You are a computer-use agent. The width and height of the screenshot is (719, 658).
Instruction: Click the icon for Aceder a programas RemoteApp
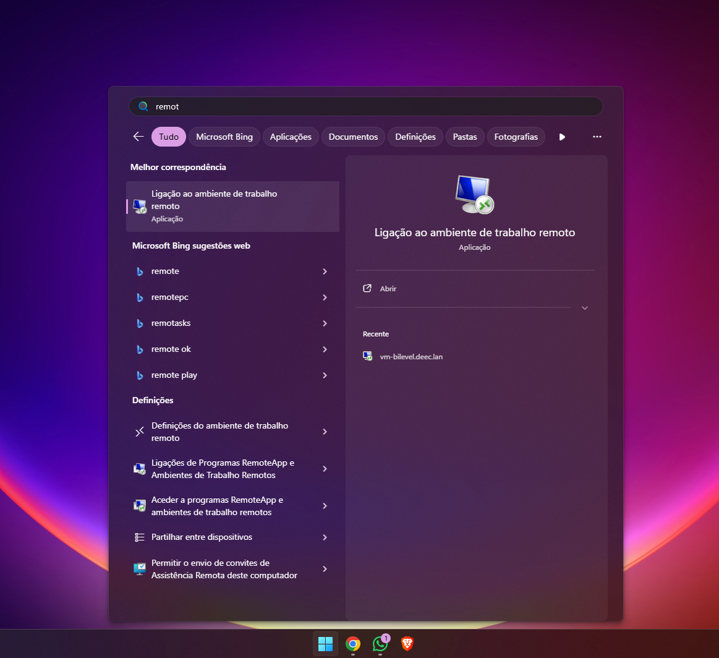pos(139,506)
